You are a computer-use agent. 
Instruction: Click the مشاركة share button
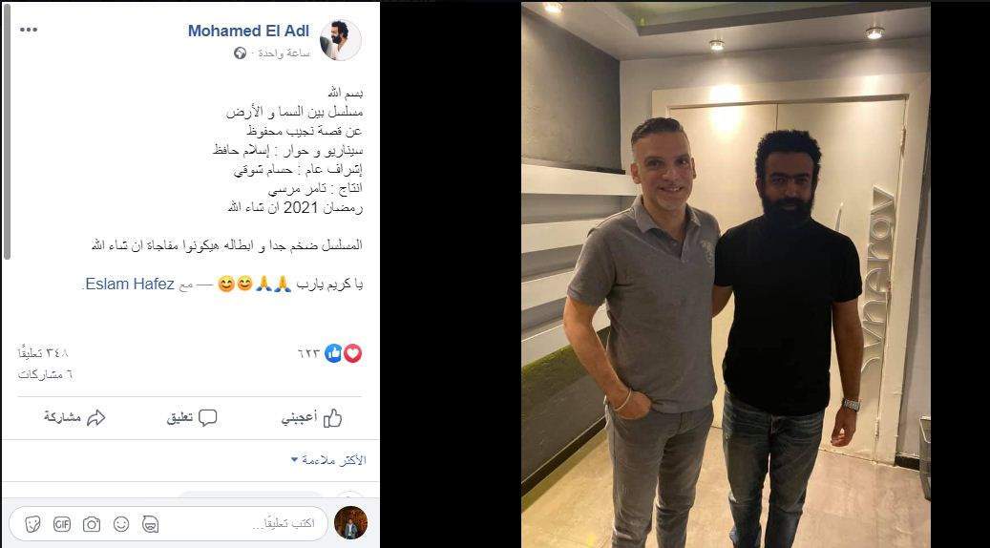coord(74,418)
